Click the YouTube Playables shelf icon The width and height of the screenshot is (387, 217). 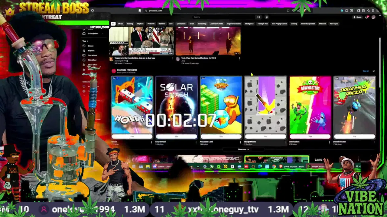114,71
